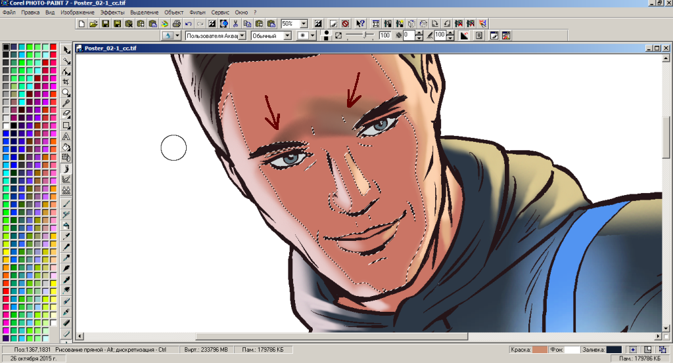The width and height of the screenshot is (673, 363).
Task: Click the nib size field showing 100
Action: [384, 35]
